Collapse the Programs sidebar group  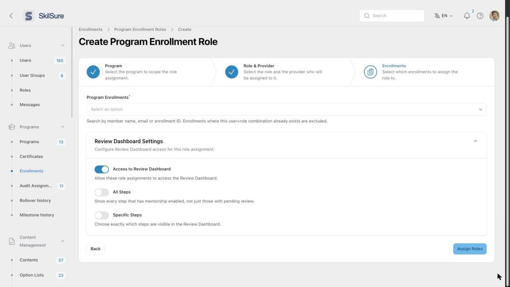pos(62,127)
